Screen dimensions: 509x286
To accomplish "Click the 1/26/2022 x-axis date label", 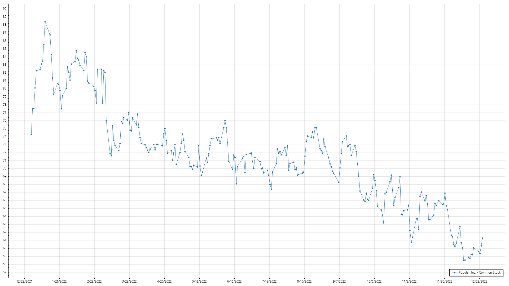I will [59, 281].
